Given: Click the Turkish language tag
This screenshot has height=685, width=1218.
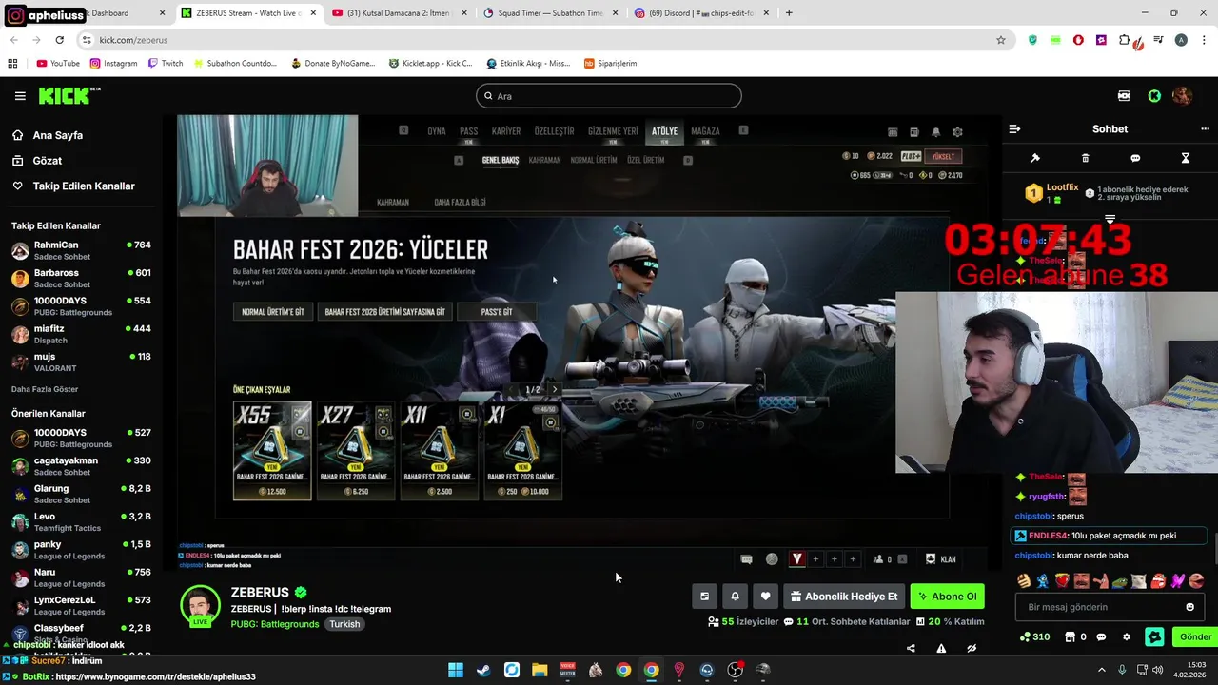Looking at the screenshot, I should (x=344, y=624).
